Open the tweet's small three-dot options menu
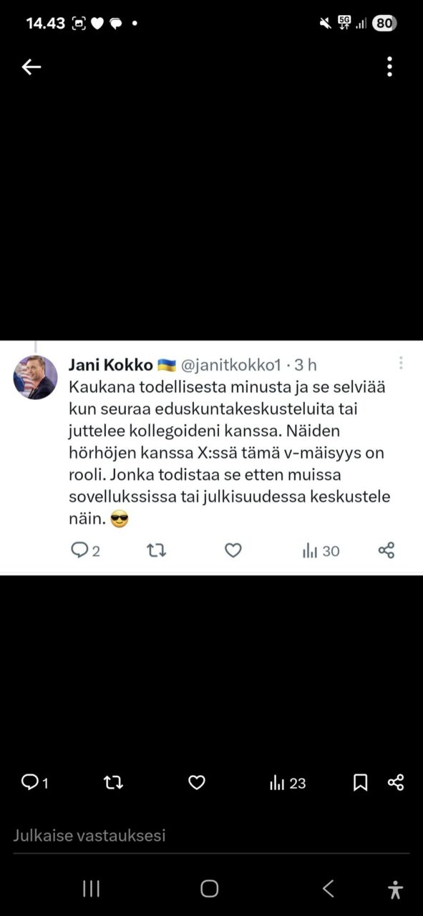The height and width of the screenshot is (916, 423). tap(401, 363)
